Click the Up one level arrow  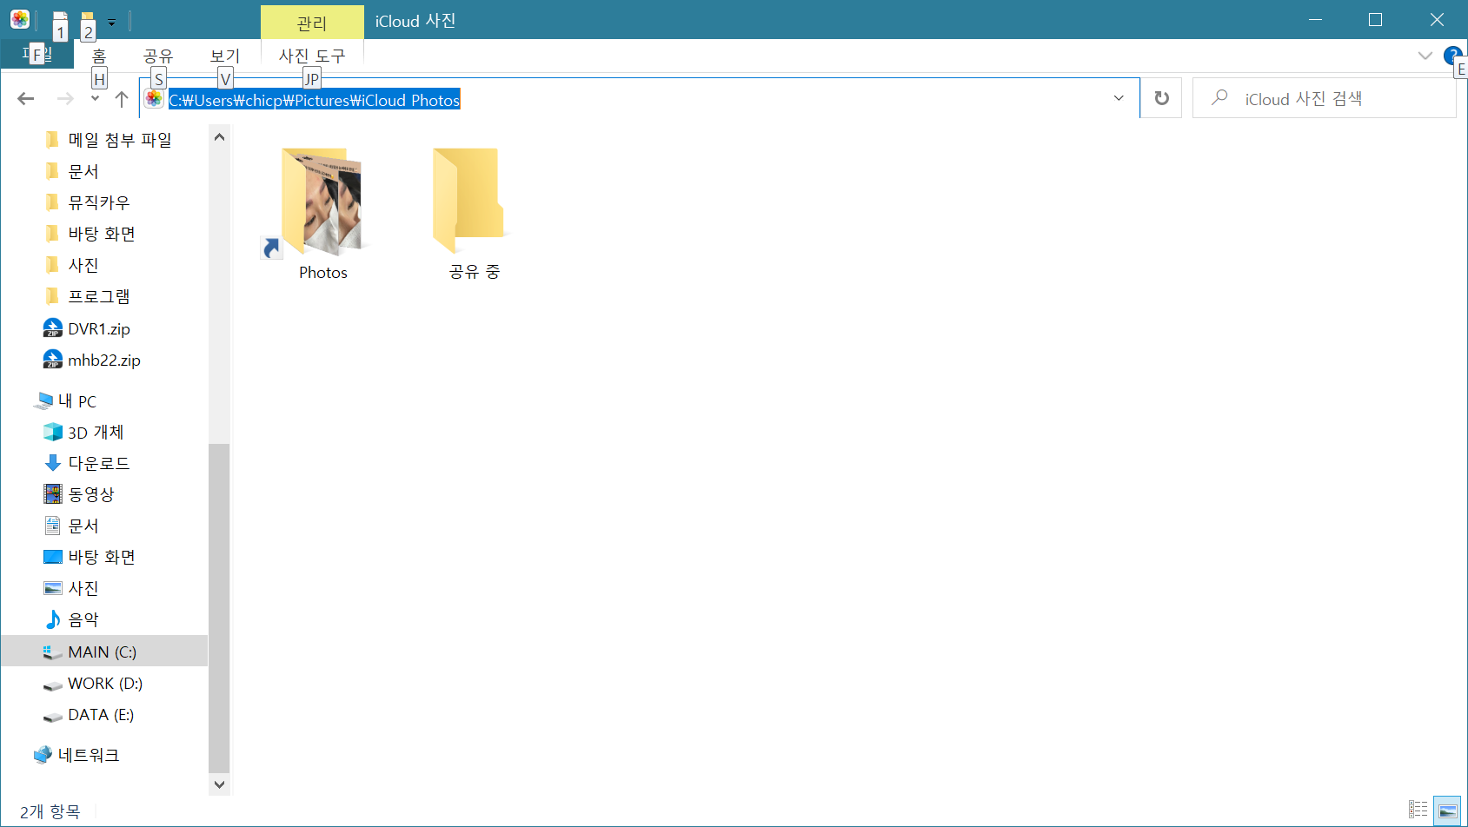point(122,99)
